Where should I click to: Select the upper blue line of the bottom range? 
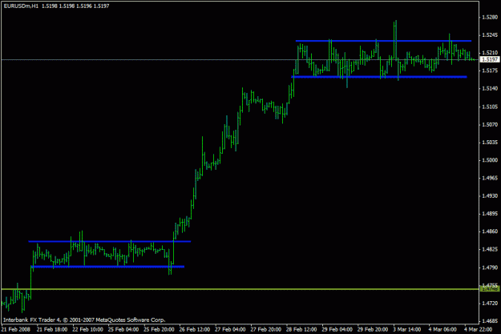click(110, 241)
